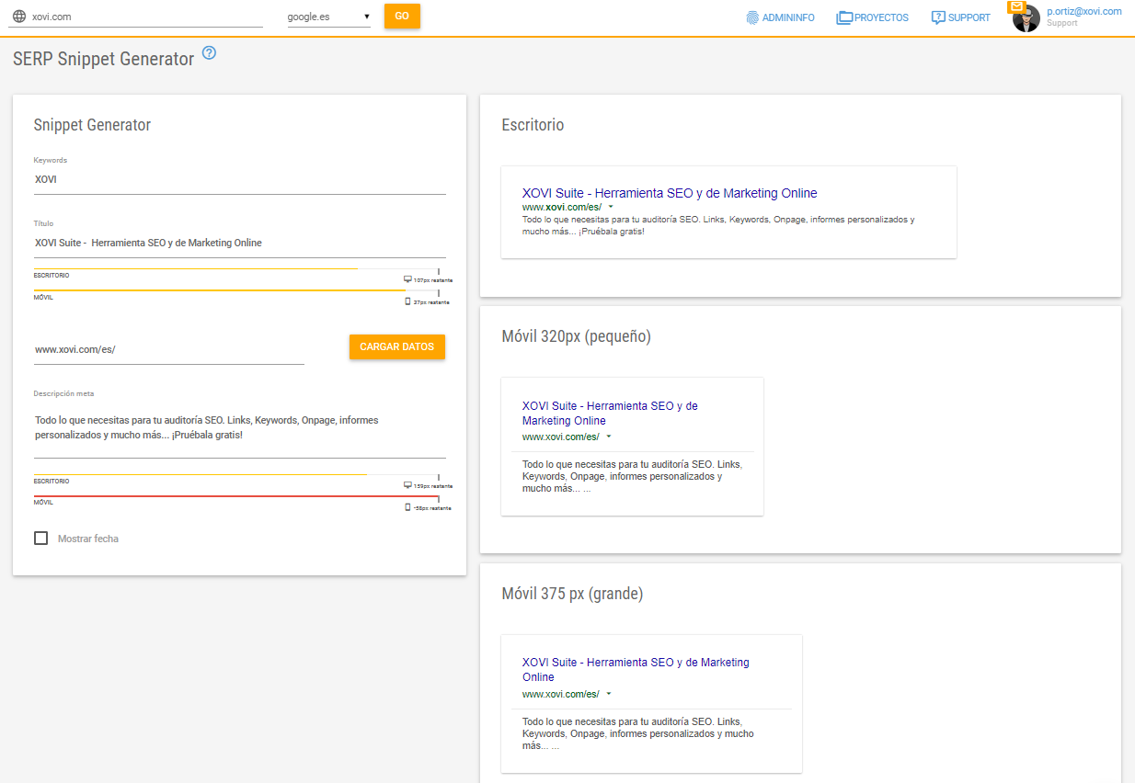Viewport: 1135px width, 783px height.
Task: Click the globe icon beside xovi.com
Action: pyautogui.click(x=19, y=17)
